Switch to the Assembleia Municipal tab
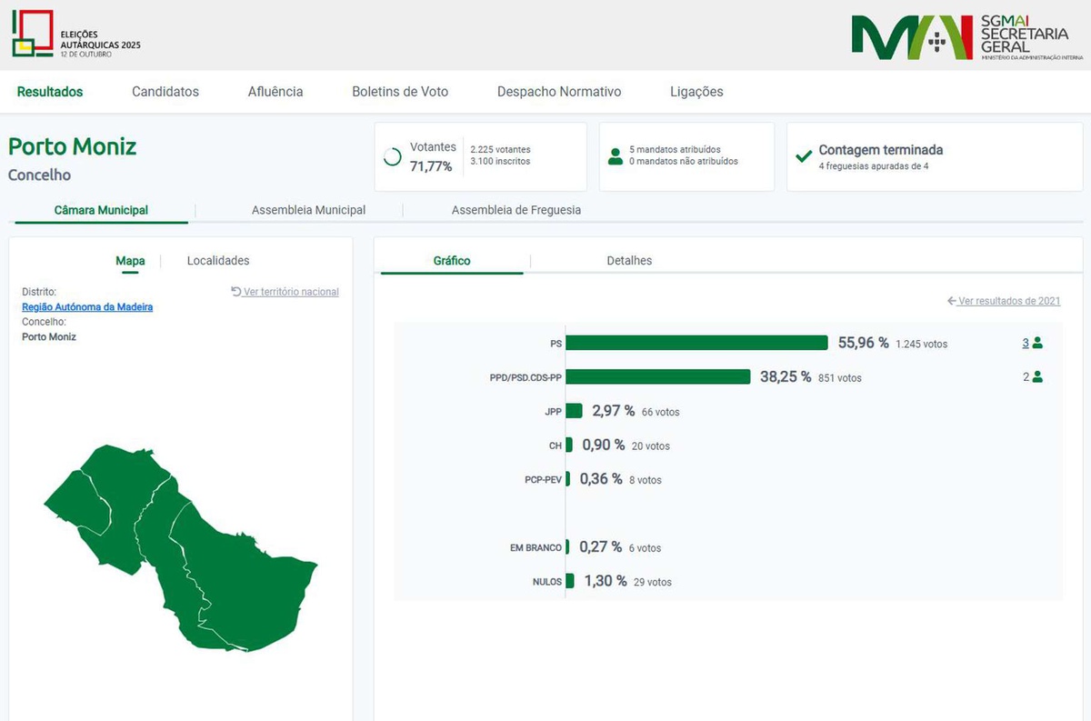1091x721 pixels. 308,210
